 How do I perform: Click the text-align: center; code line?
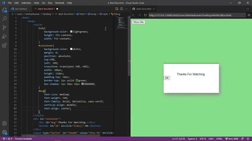(x=57, y=108)
